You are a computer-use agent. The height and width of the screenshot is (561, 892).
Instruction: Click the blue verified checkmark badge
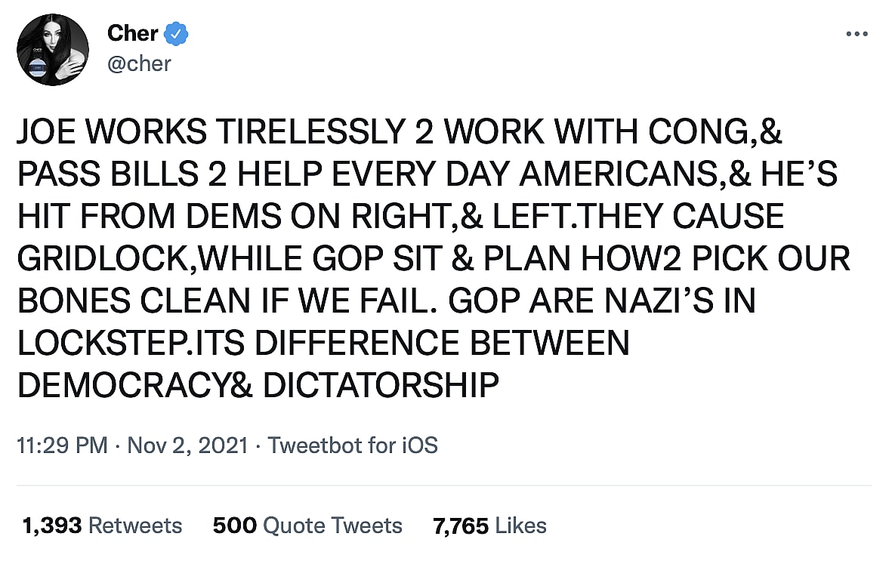pos(176,34)
